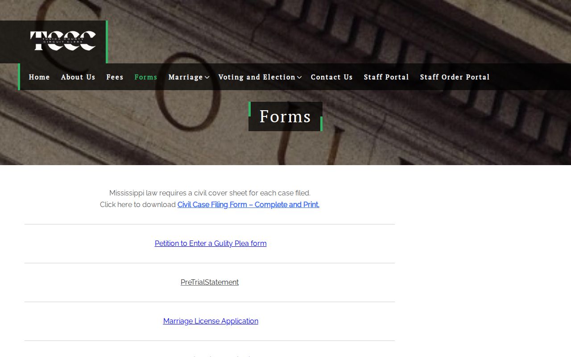Click the TCCC site logo
This screenshot has width=571, height=357.
tap(63, 41)
